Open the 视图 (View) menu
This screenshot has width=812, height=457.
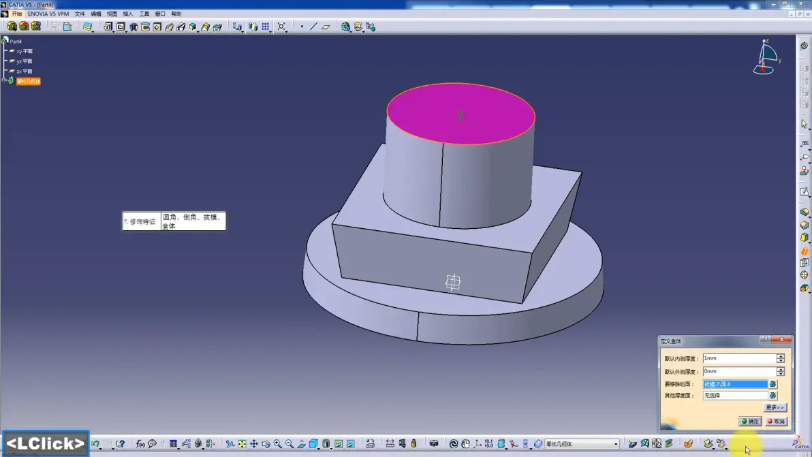point(112,14)
